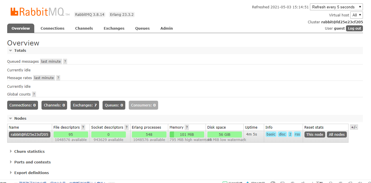Click the RabbitMQ 3.8.14 version badge

point(90,14)
